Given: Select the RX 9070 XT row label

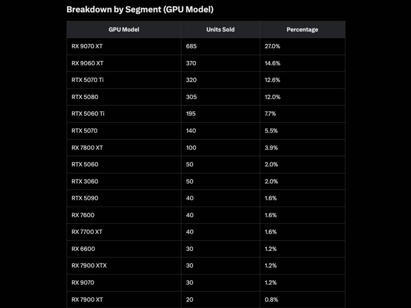Looking at the screenshot, I should [x=87, y=46].
